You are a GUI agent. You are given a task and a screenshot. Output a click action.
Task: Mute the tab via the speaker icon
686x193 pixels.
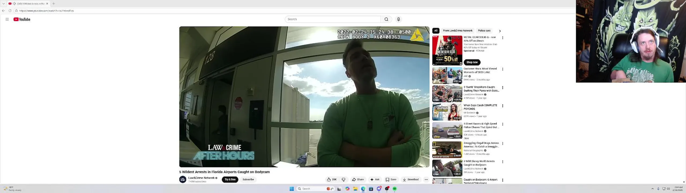tap(14, 3)
